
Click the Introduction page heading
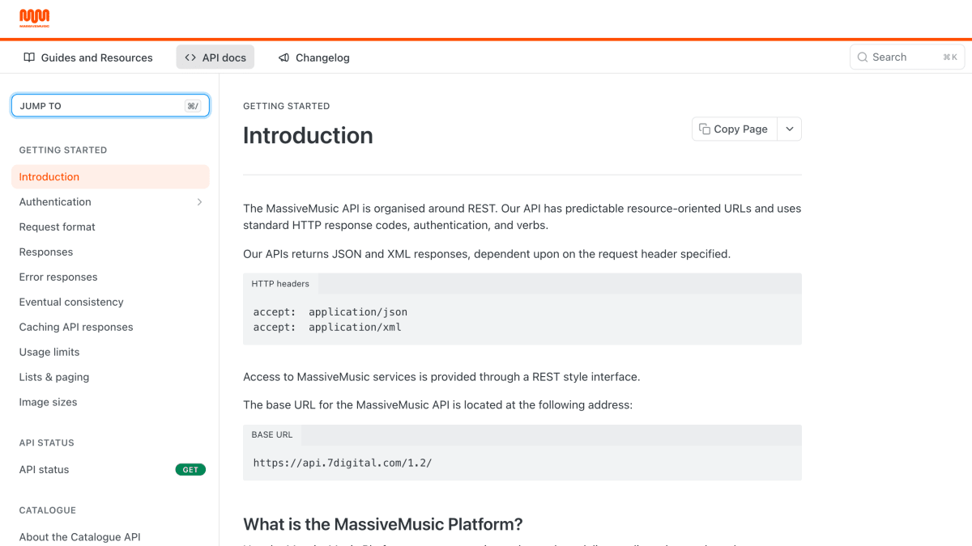pos(308,136)
